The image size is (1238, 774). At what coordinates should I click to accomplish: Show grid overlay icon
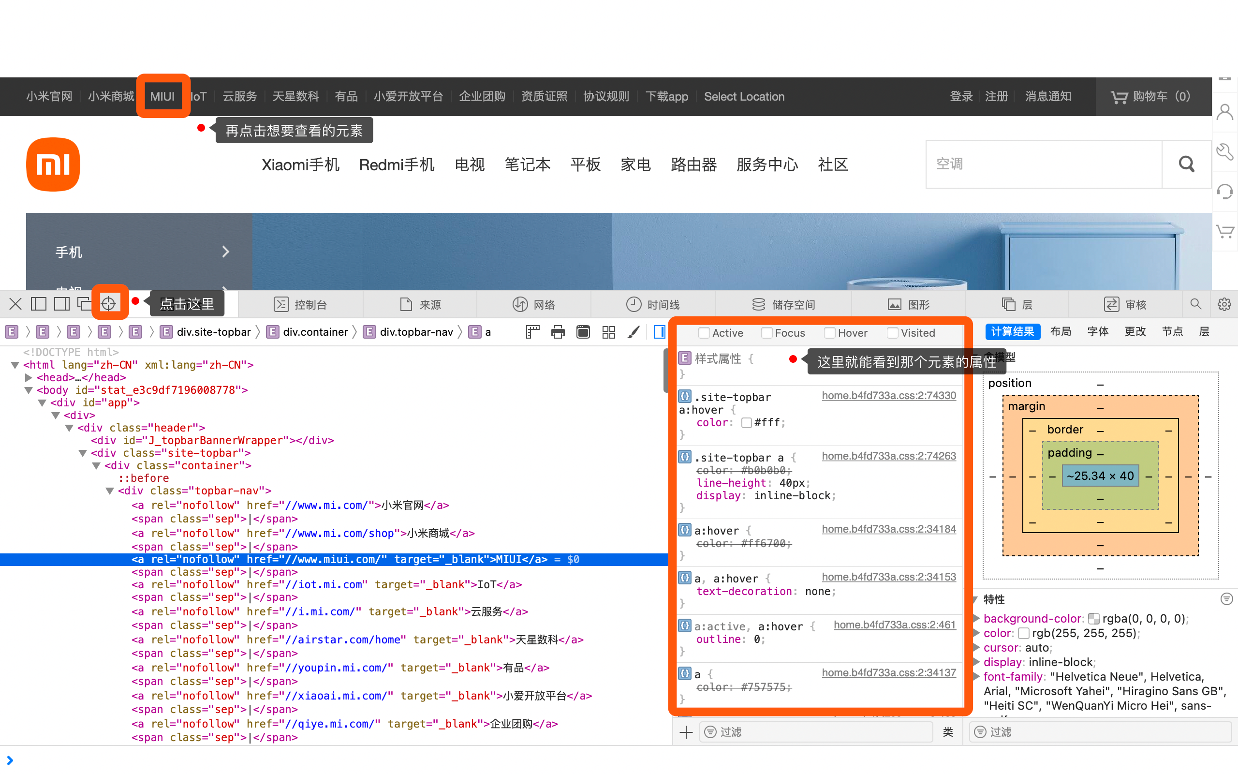pos(609,332)
